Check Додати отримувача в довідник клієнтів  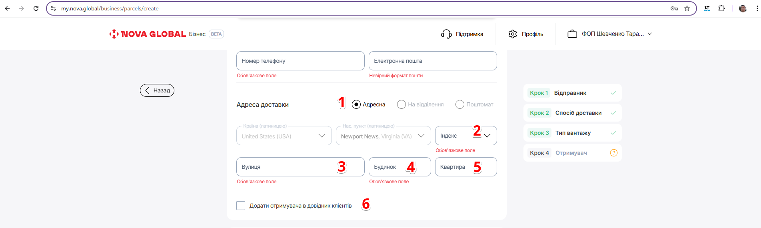(241, 206)
